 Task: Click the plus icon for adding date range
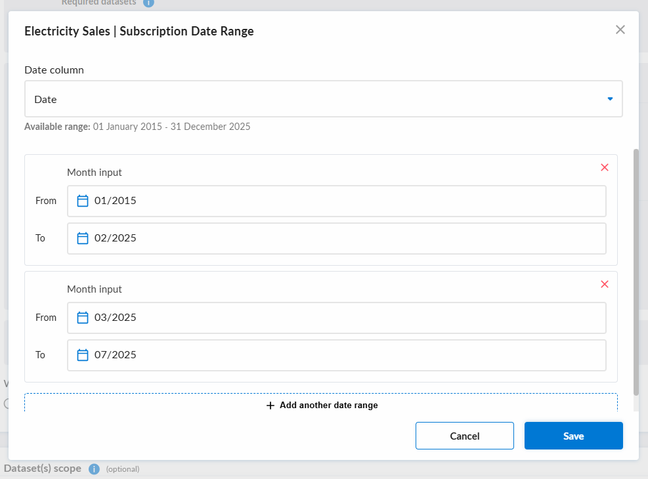click(270, 406)
